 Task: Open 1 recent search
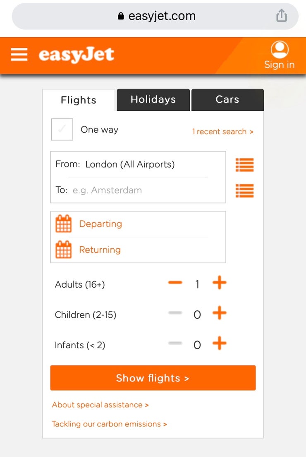click(x=223, y=131)
